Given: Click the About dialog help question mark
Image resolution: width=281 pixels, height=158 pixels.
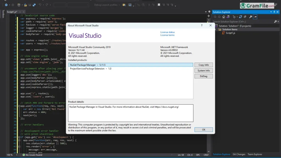Looking at the screenshot, I should [202, 26].
